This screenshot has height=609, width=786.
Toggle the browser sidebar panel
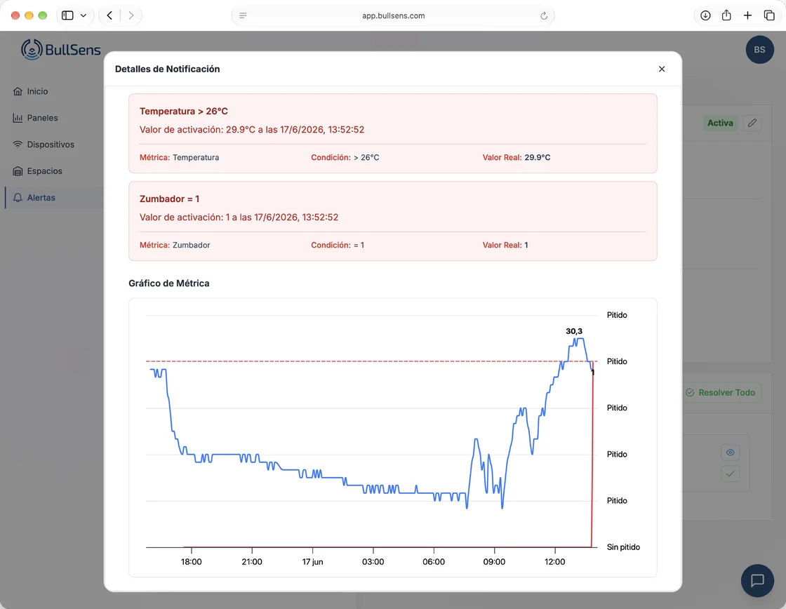[x=67, y=15]
